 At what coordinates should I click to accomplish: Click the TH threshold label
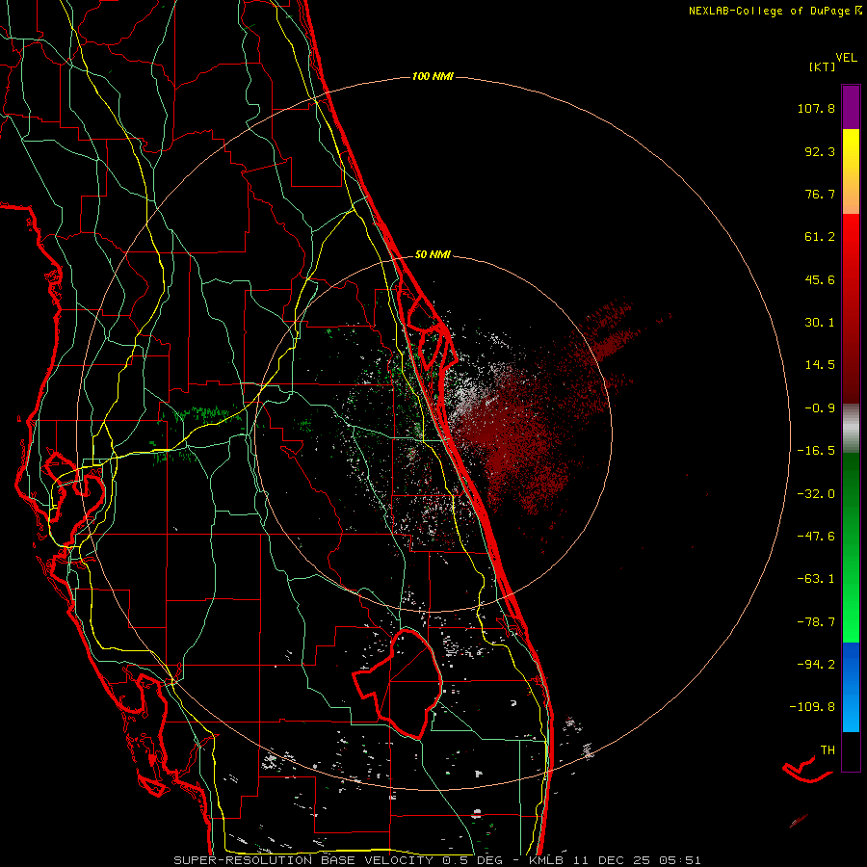[828, 750]
